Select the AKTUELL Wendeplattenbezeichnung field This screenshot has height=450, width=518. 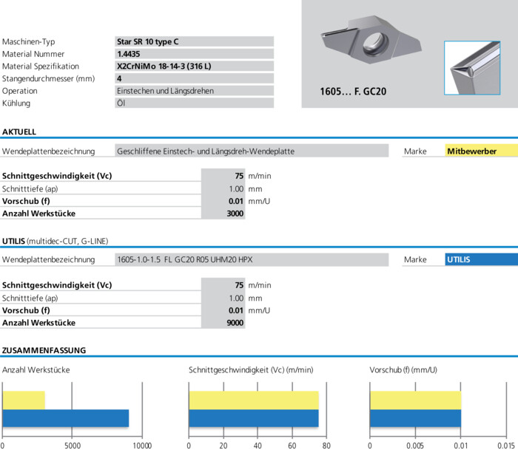click(252, 151)
